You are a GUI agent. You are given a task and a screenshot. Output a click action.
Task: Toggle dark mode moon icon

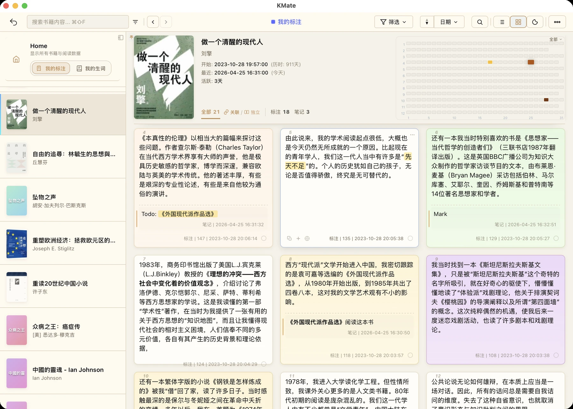535,22
